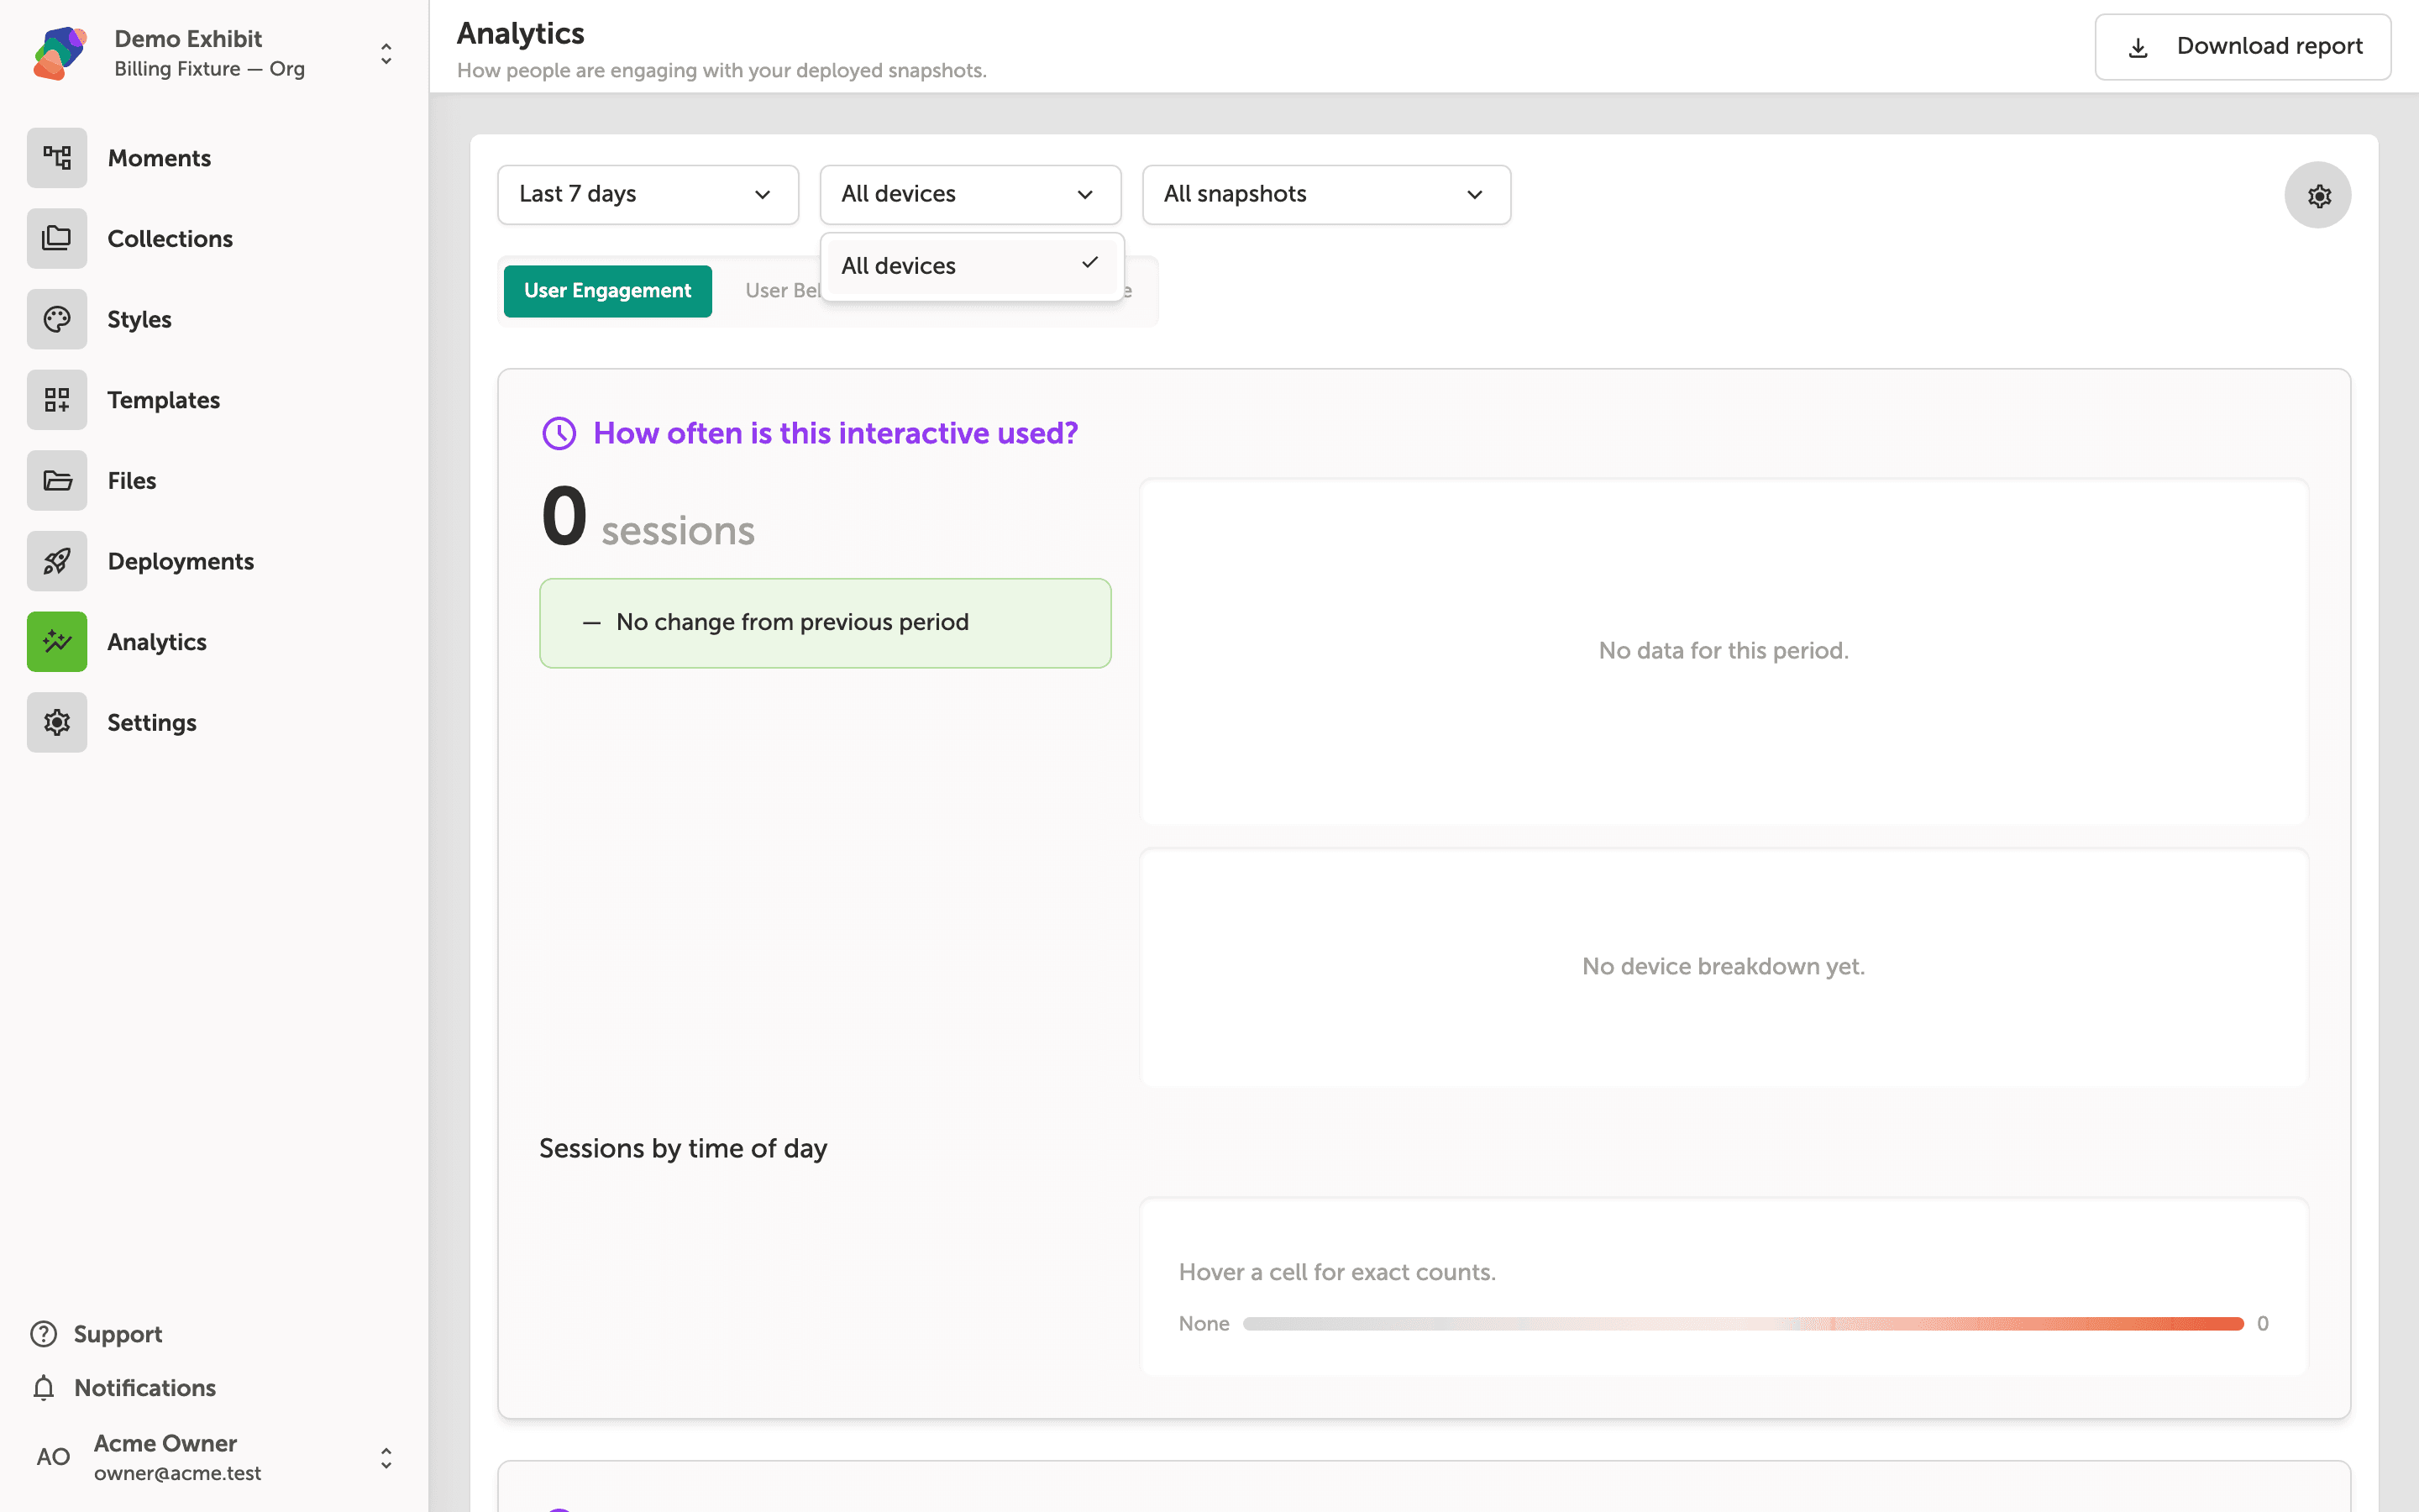This screenshot has height=1512, width=2419.
Task: Go to Deployments page
Action: point(181,562)
